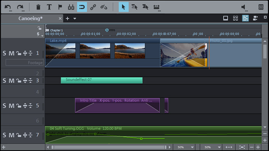Viewport: 269px width, 151px height.
Task: Select the timeline mode view icon
Action: point(245,18)
